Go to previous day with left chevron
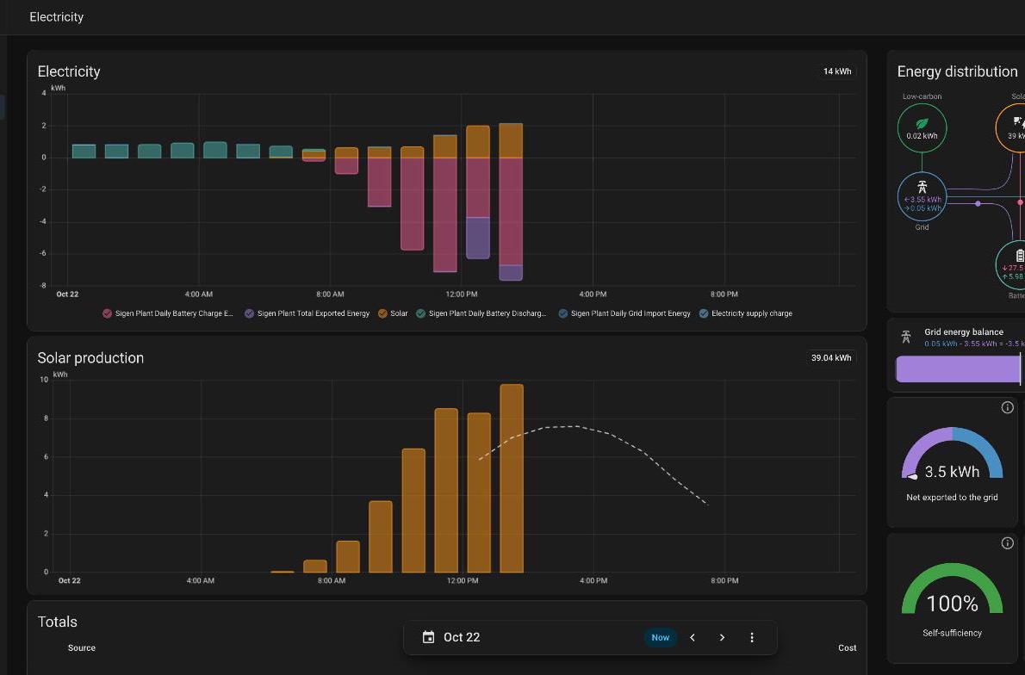1025x675 pixels. pyautogui.click(x=693, y=638)
